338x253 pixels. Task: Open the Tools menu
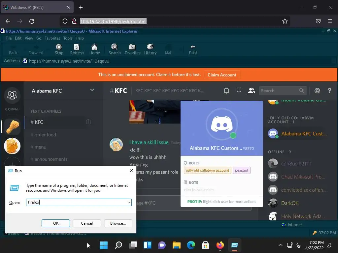(x=68, y=38)
